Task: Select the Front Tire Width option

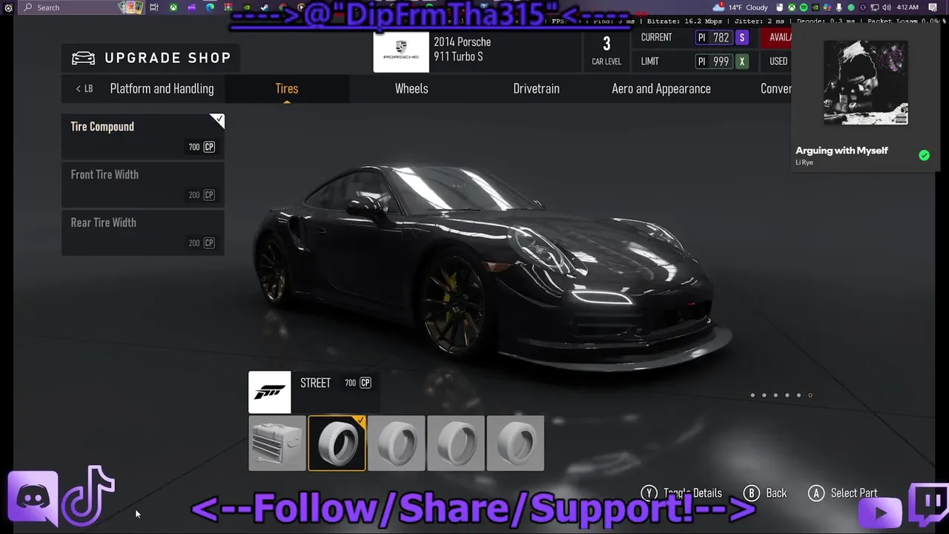Action: [143, 185]
